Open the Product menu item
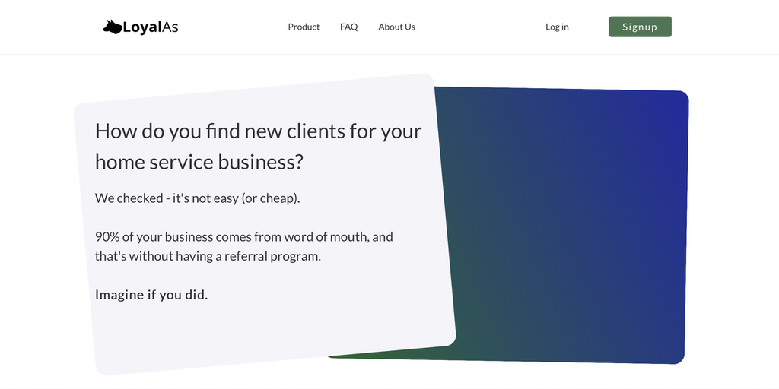This screenshot has width=779, height=389. tap(304, 27)
